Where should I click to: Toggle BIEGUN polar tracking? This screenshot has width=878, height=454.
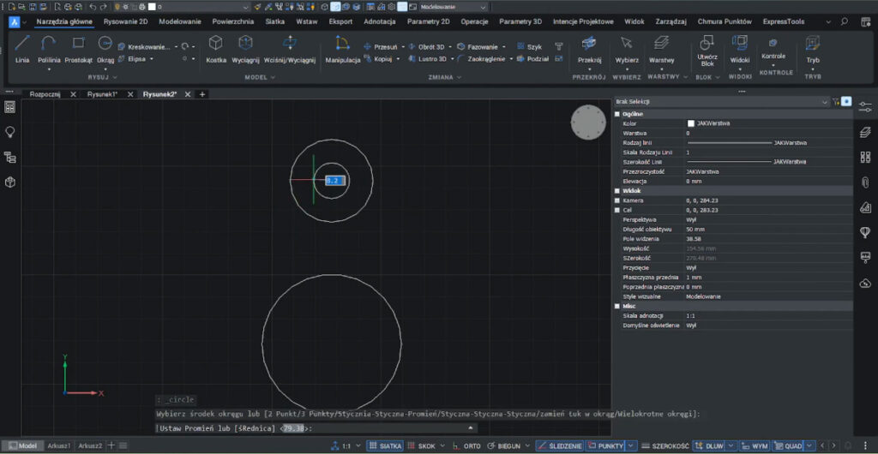pyautogui.click(x=503, y=445)
